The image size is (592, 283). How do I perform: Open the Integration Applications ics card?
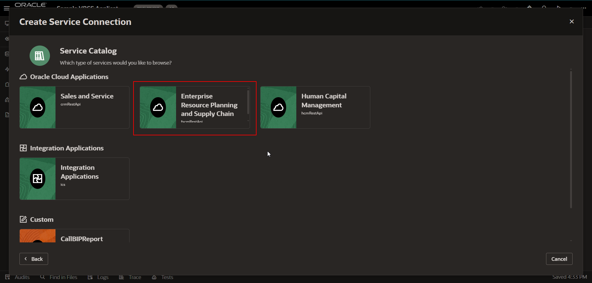point(74,179)
